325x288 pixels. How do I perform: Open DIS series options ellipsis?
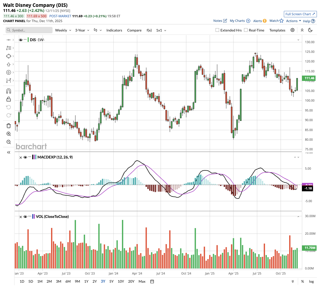pyautogui.click(x=25, y=40)
